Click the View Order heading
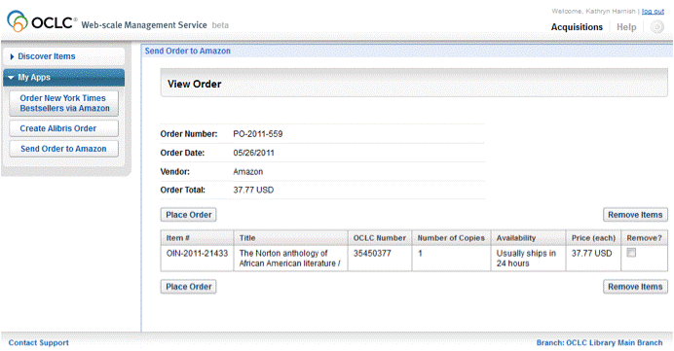 [x=194, y=84]
